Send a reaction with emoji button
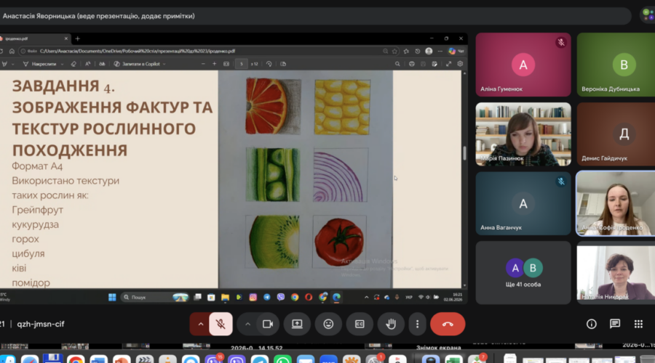 pyautogui.click(x=328, y=324)
